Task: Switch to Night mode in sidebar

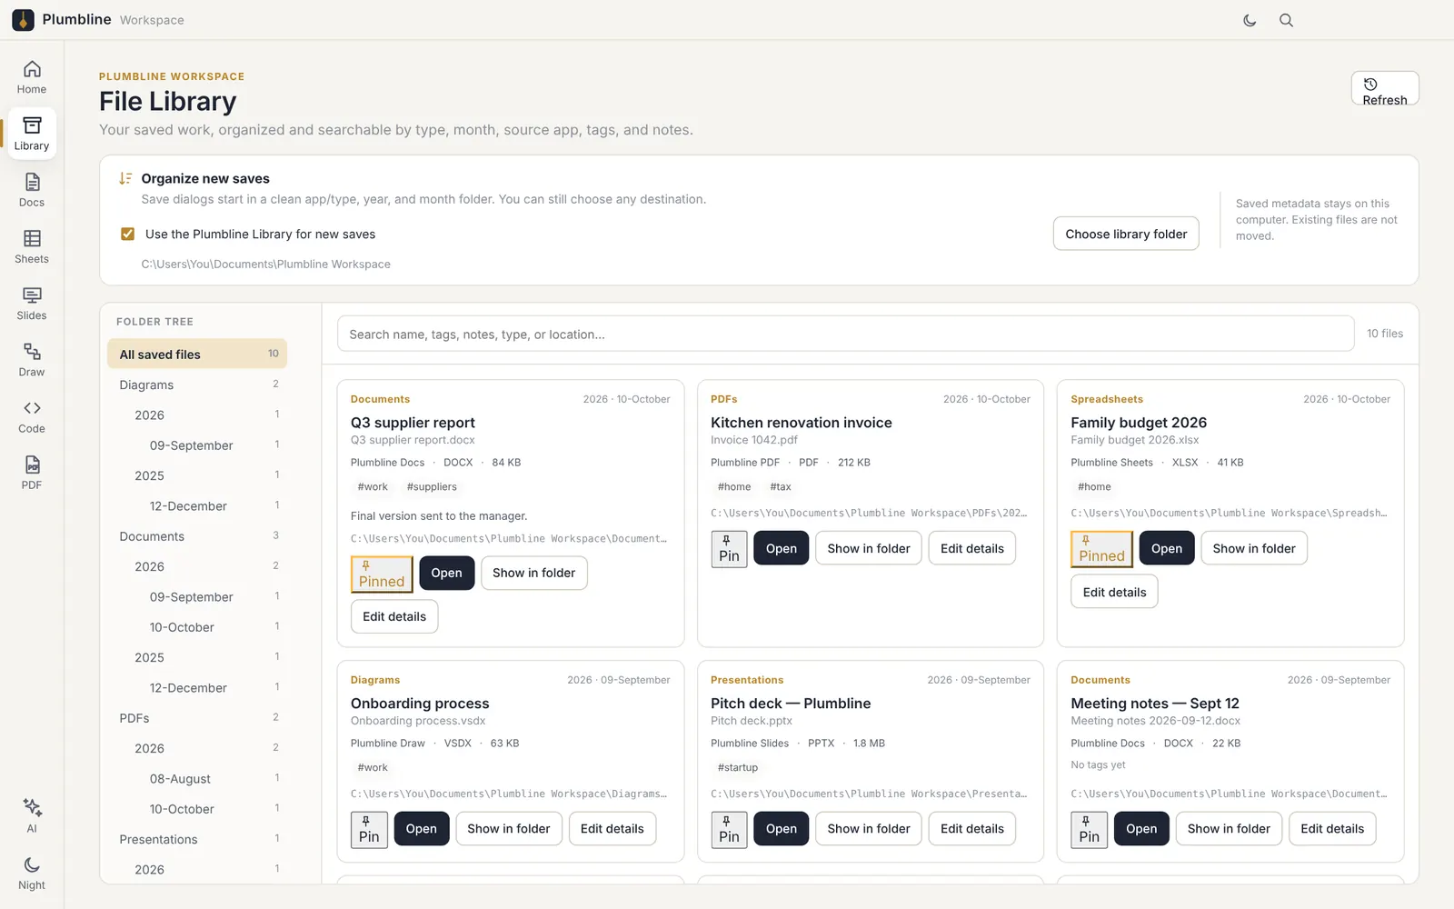Action: point(32,873)
